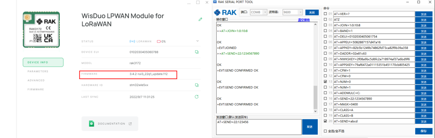Send the AT+BAND=1 command

coord(424,31)
